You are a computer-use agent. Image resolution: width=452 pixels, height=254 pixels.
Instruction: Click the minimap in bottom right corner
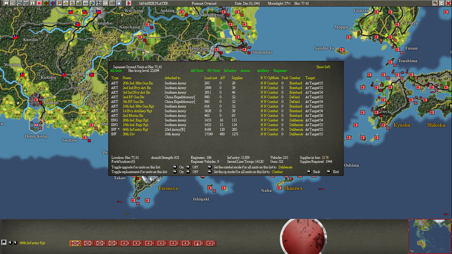(x=430, y=236)
